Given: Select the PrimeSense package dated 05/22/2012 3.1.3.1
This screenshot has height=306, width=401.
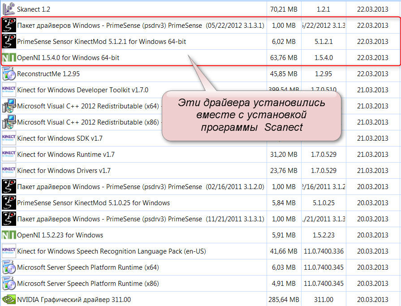Looking at the screenshot, I should point(141,25).
